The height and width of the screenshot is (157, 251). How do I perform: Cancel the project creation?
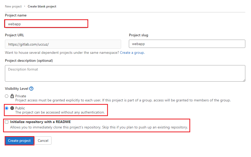[43, 141]
